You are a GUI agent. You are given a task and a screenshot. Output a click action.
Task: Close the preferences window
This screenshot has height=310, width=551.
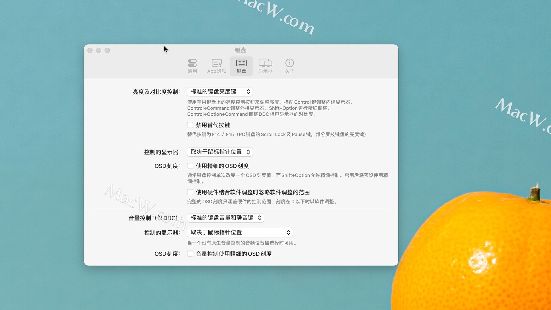(90, 50)
